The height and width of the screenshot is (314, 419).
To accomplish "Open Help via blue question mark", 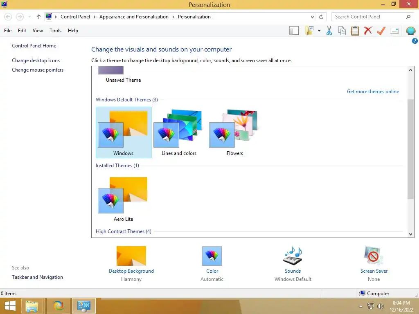I will (x=415, y=41).
